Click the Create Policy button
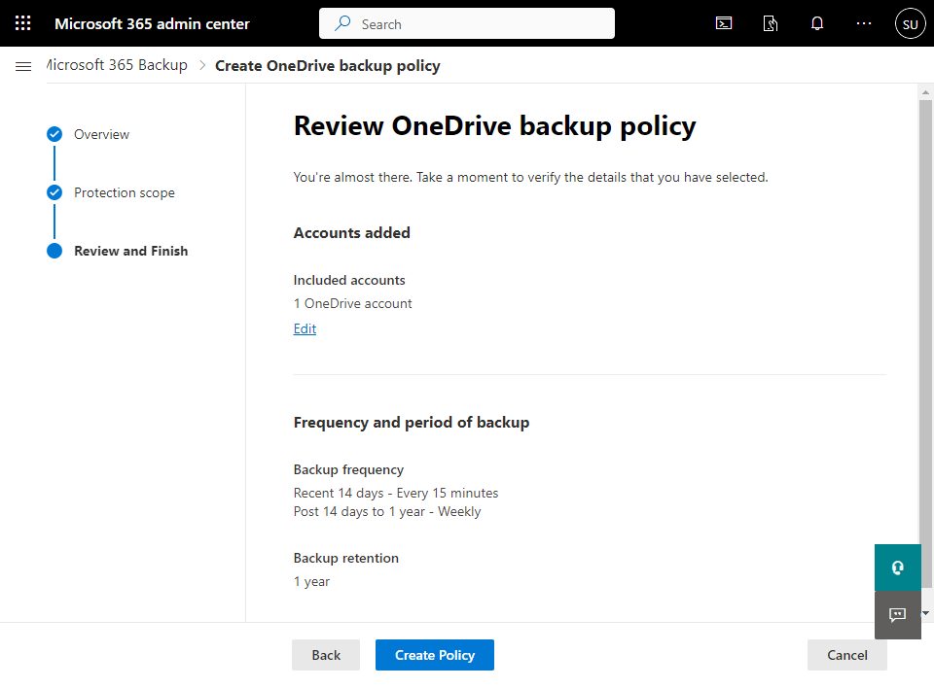Screen dimensions: 934x688 pos(435,655)
